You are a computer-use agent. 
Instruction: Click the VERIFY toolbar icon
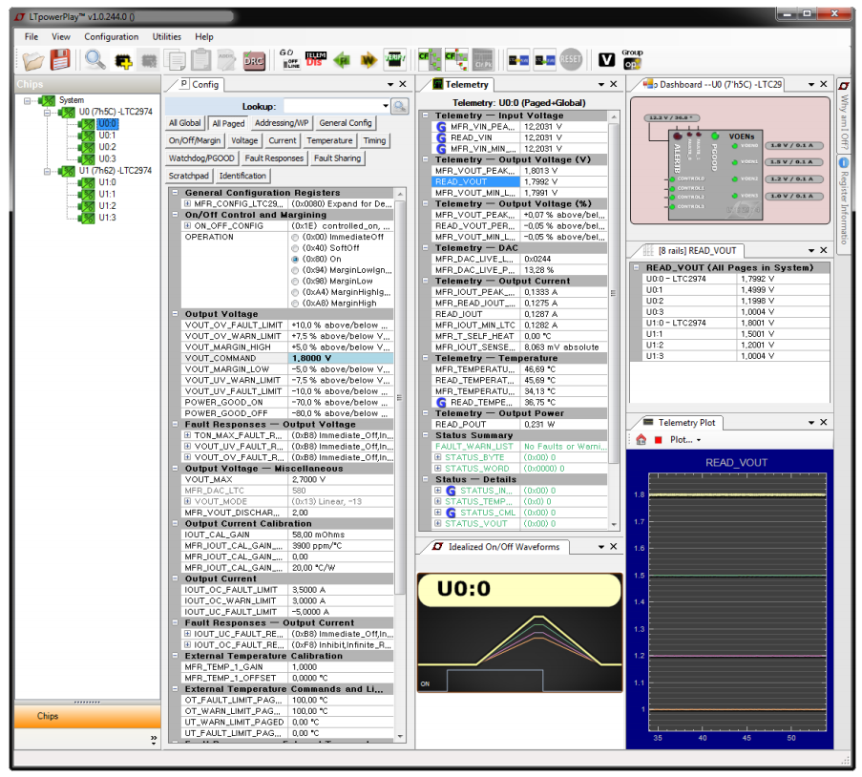pyautogui.click(x=394, y=60)
